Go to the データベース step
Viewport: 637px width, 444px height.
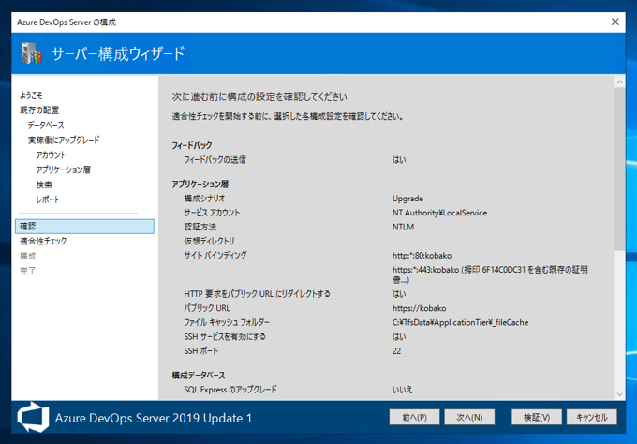click(46, 126)
